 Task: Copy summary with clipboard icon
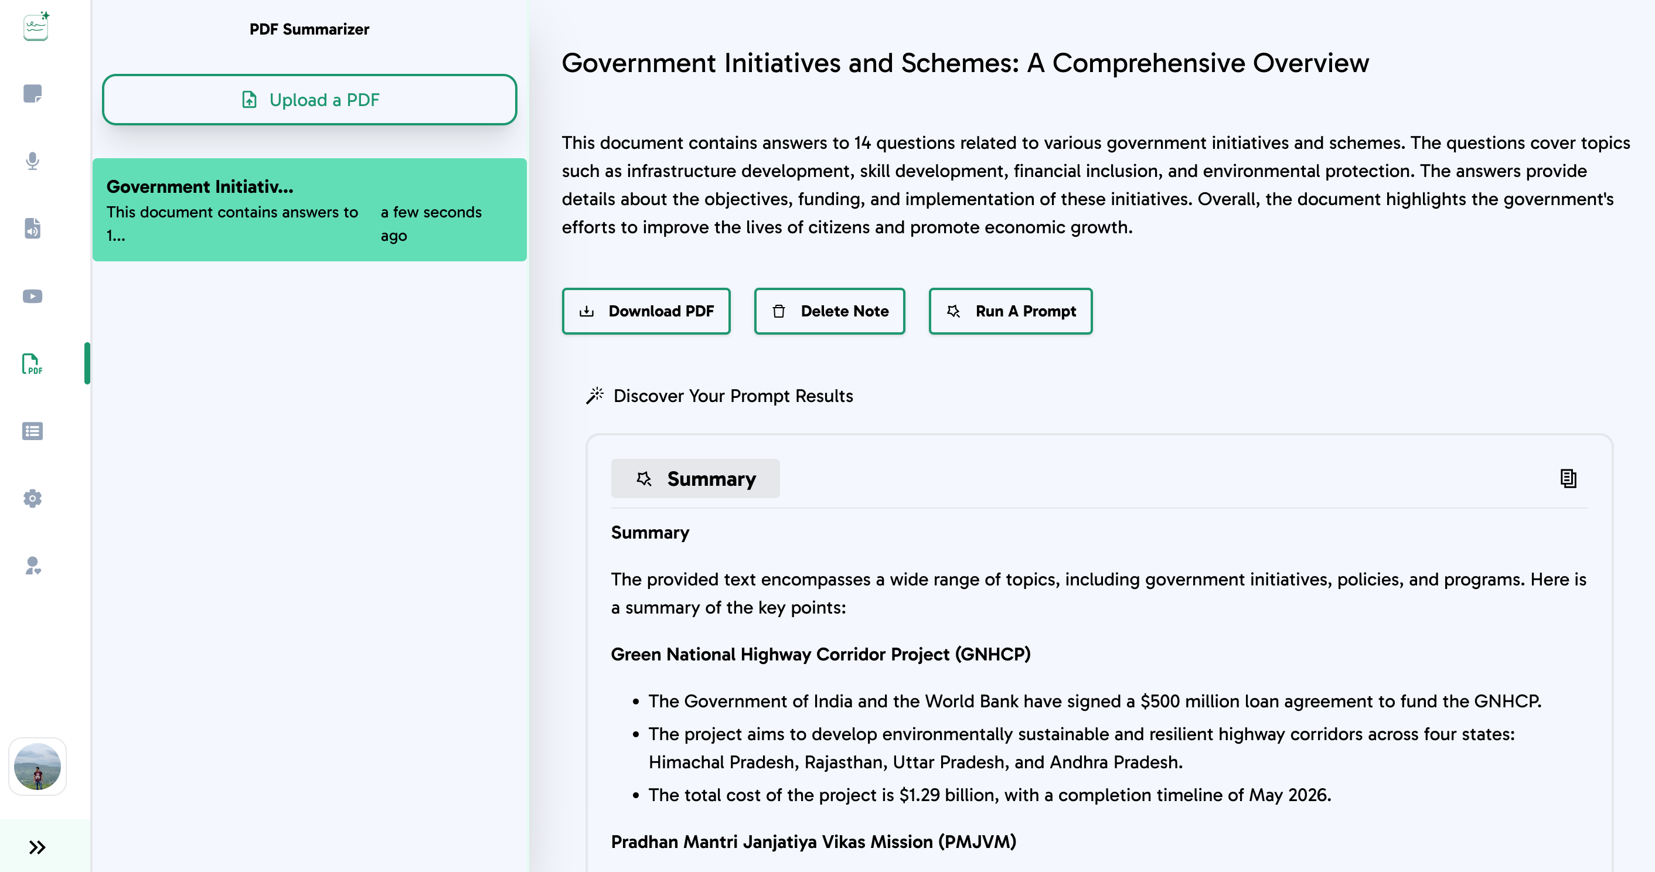click(1568, 479)
